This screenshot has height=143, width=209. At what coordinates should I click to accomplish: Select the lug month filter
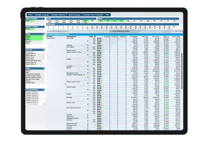(141, 21)
